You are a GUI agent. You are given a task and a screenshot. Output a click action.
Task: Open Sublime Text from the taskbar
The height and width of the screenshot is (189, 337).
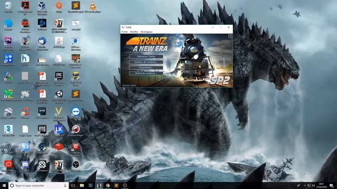pos(116,185)
